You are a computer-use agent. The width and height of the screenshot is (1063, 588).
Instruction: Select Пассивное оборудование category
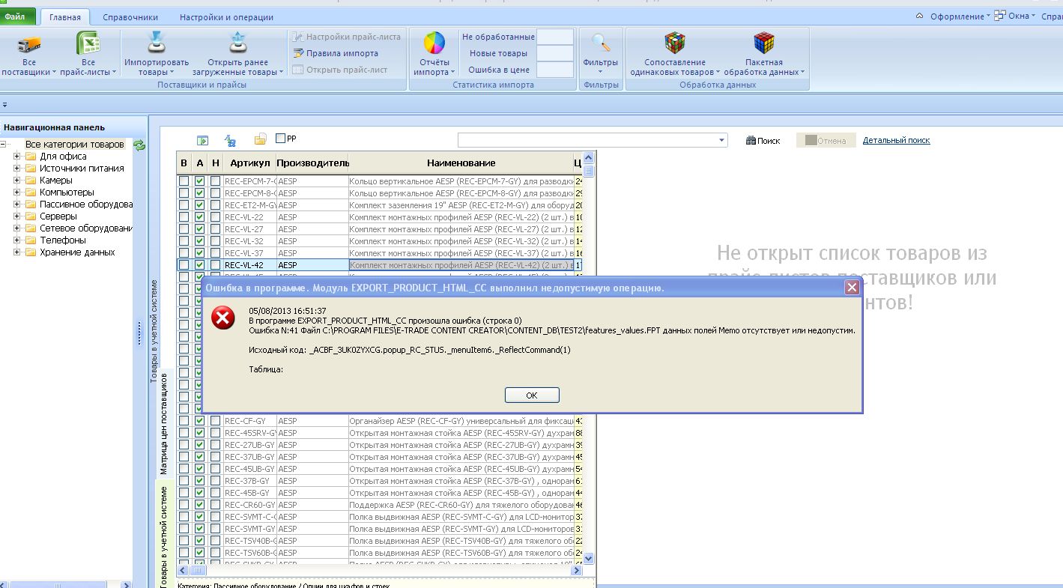pos(86,204)
